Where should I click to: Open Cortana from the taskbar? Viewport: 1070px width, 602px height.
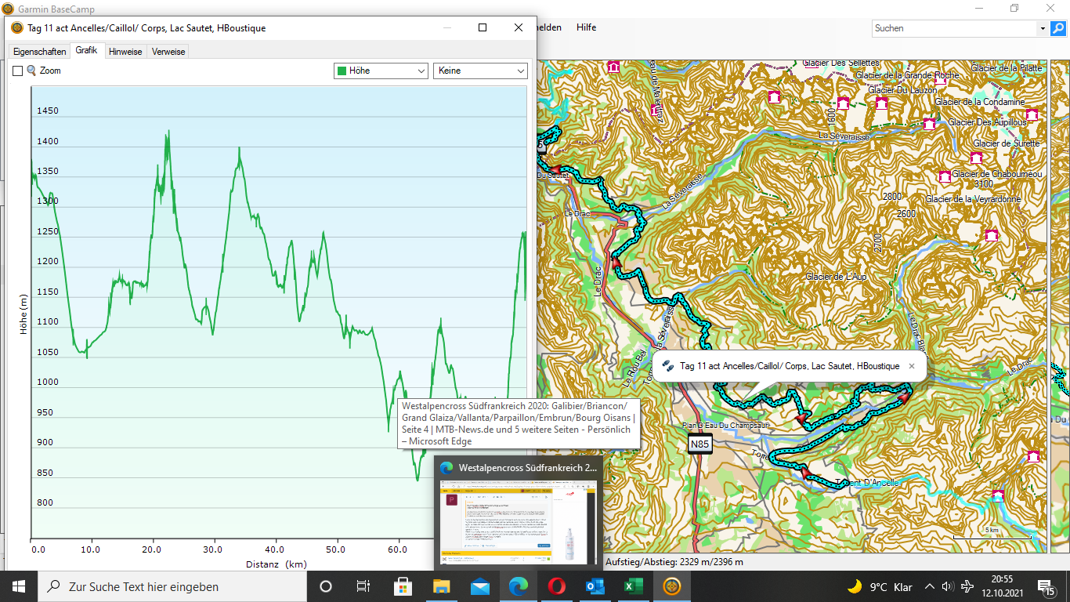(x=326, y=586)
